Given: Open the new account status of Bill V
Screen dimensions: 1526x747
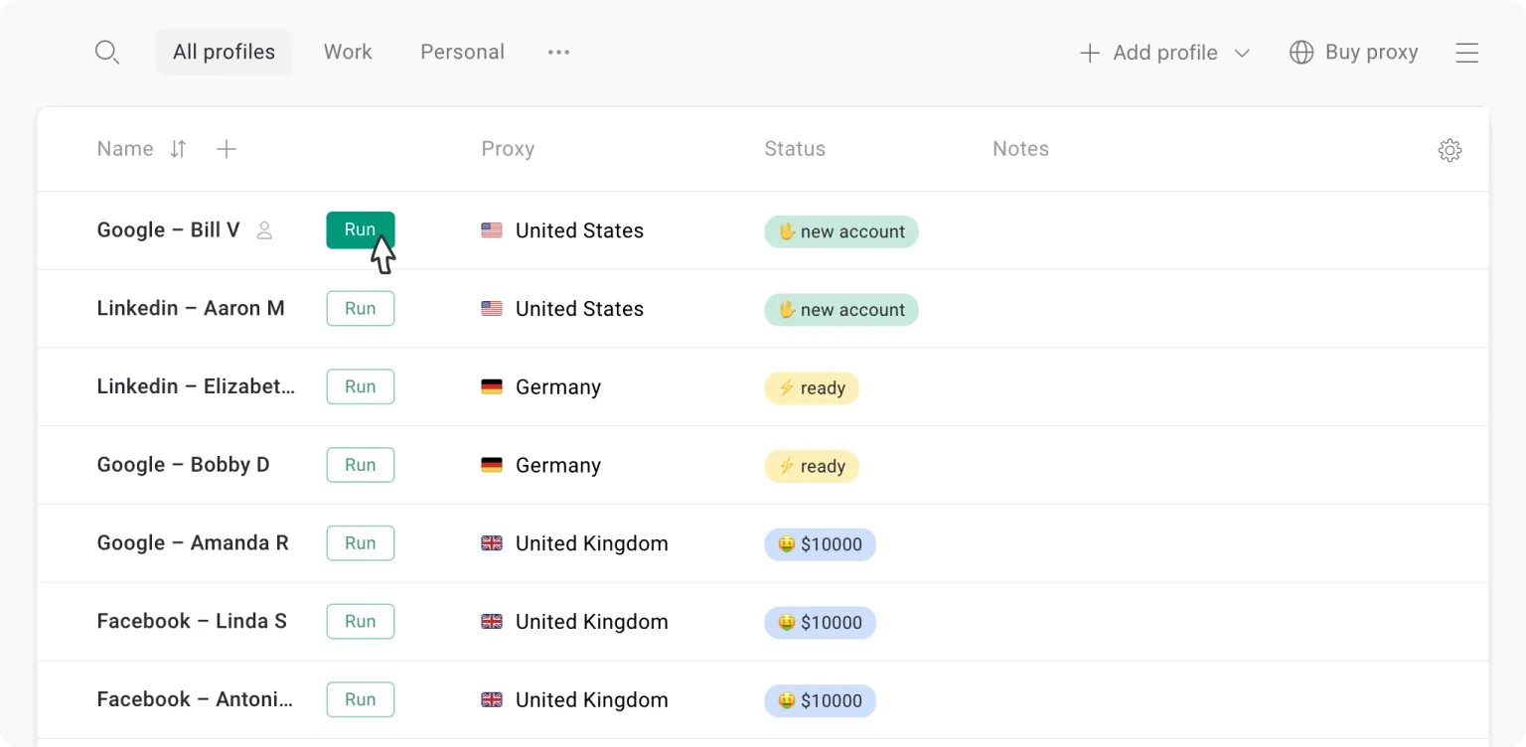Looking at the screenshot, I should point(841,231).
